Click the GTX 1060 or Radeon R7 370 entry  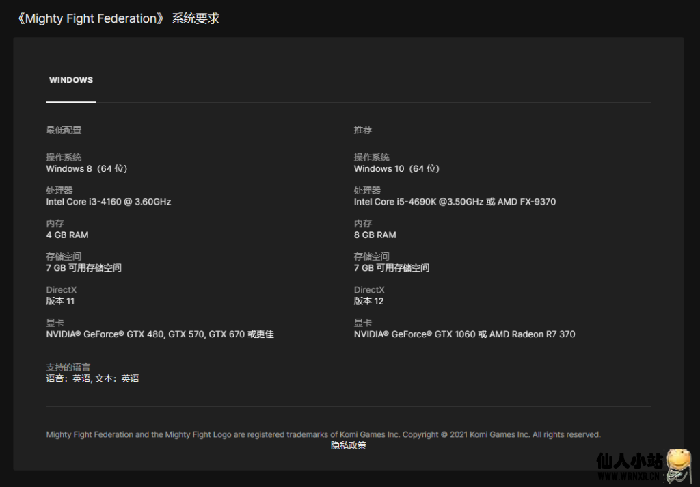pyautogui.click(x=464, y=334)
